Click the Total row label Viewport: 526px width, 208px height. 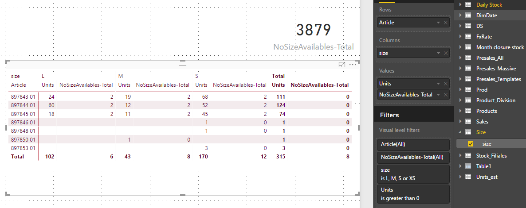(x=17, y=156)
